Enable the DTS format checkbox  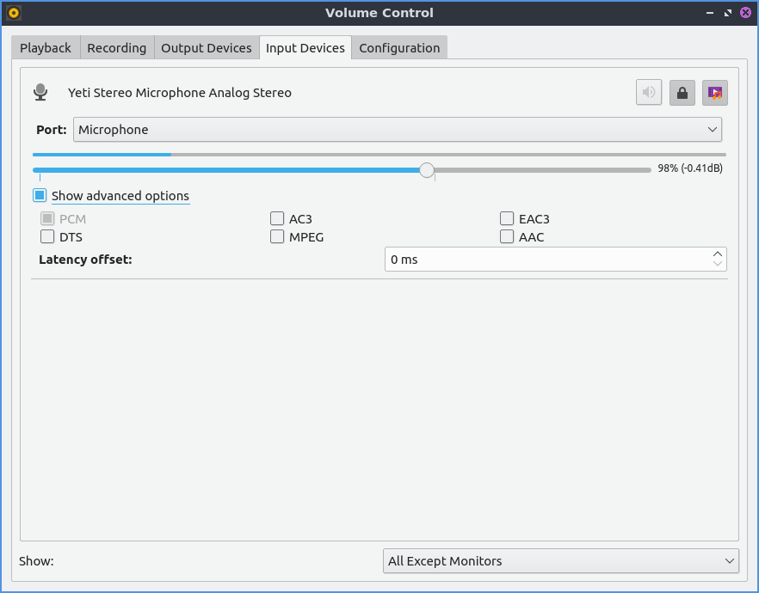[x=47, y=237]
